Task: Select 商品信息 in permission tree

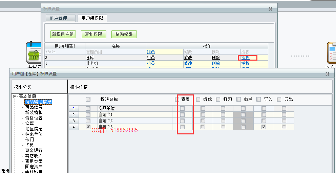Action: (34, 107)
